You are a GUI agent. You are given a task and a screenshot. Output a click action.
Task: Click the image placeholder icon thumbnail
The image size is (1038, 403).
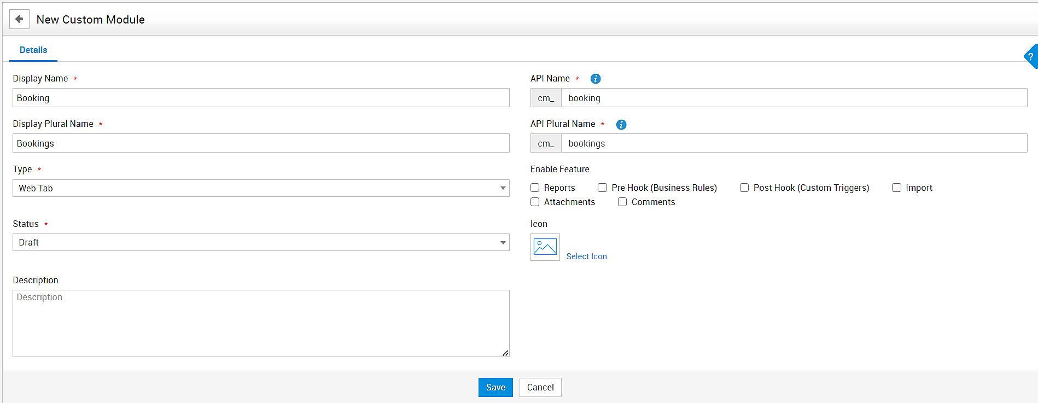[545, 247]
